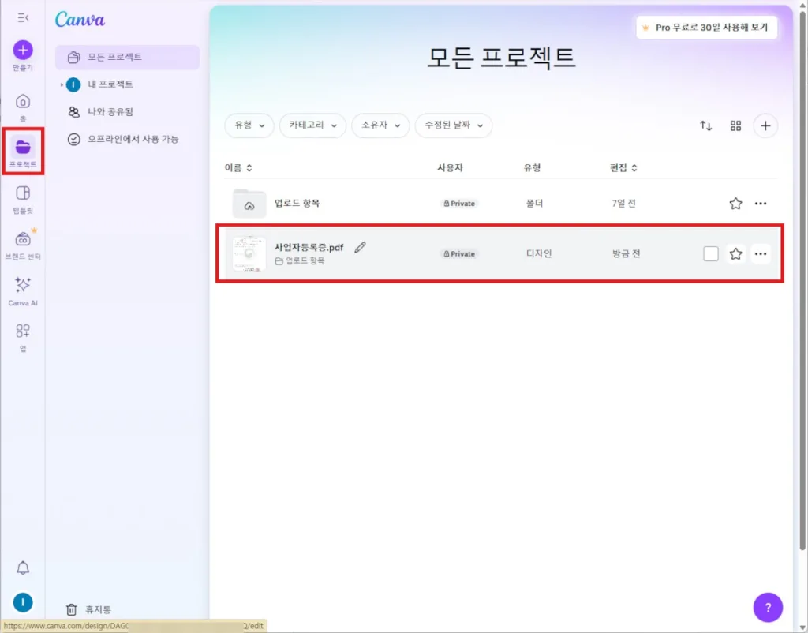The width and height of the screenshot is (808, 633).
Task: Open the 앱 apps icon
Action: click(23, 331)
